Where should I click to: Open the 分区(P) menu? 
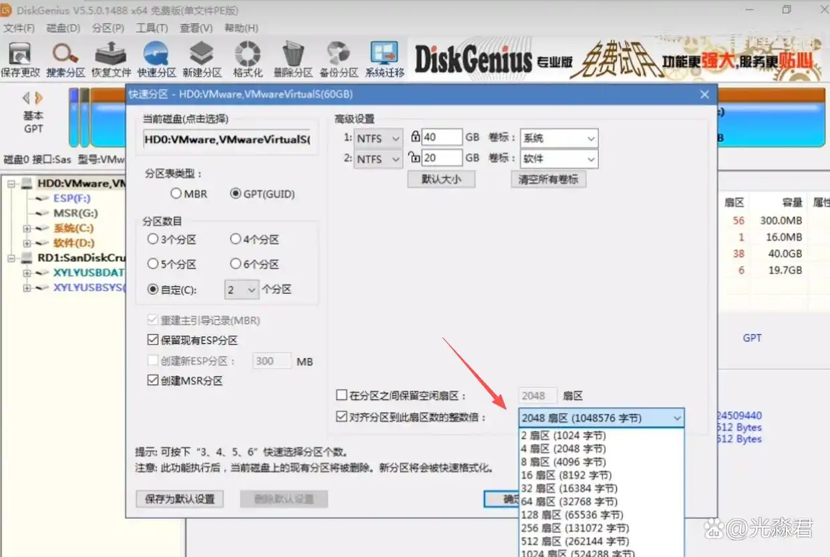point(108,28)
